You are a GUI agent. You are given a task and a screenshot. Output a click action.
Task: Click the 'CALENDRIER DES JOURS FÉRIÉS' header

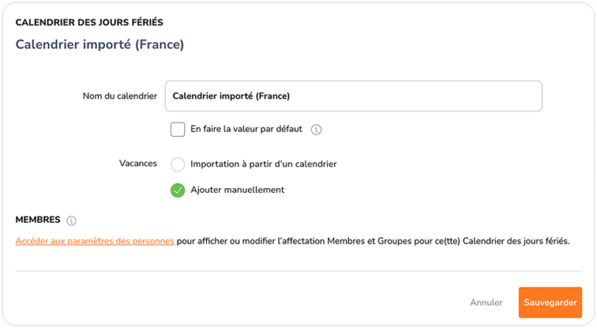(x=89, y=23)
